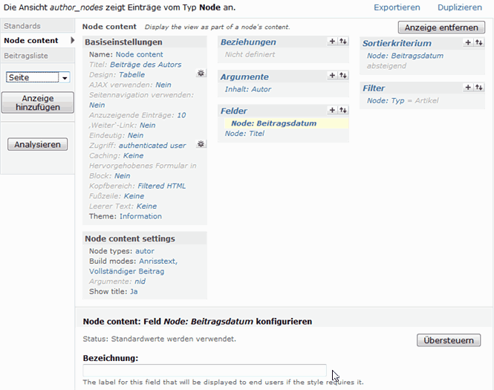Change the Caching Keine setting
494x390 pixels.
[133, 155]
